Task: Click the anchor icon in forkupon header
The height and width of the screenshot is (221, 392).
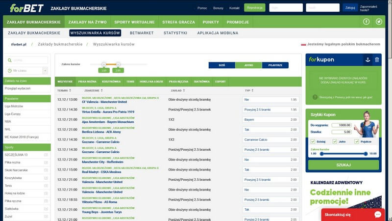Action: (367, 59)
